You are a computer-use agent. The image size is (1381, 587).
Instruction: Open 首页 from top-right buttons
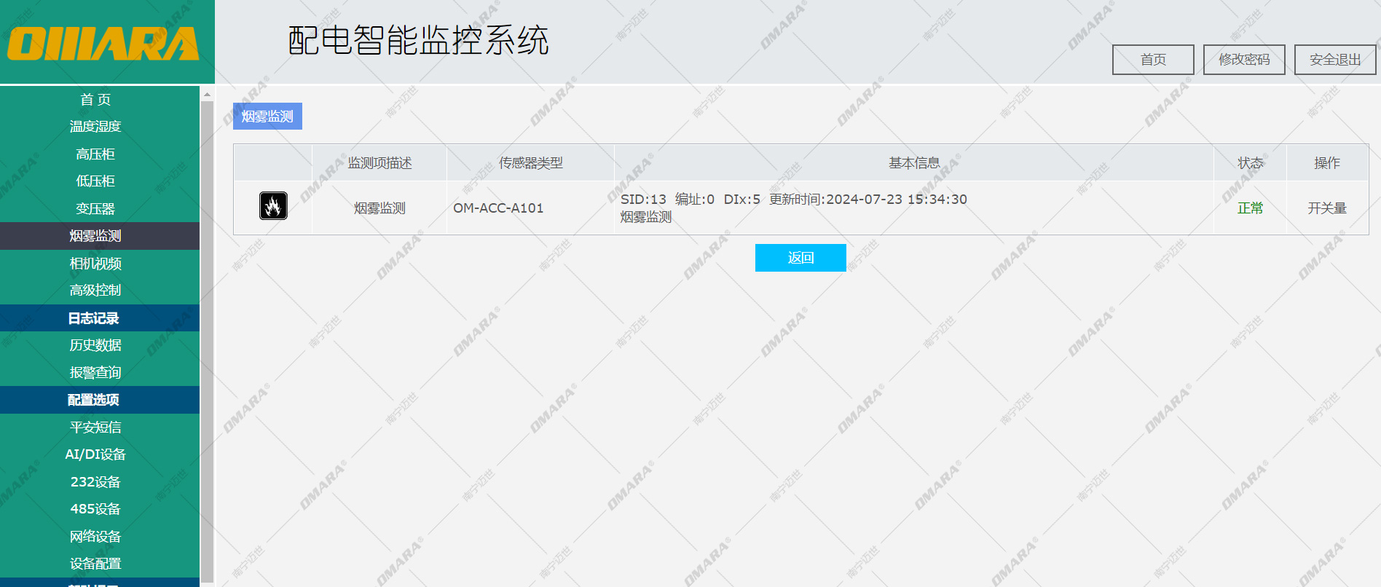[x=1152, y=60]
